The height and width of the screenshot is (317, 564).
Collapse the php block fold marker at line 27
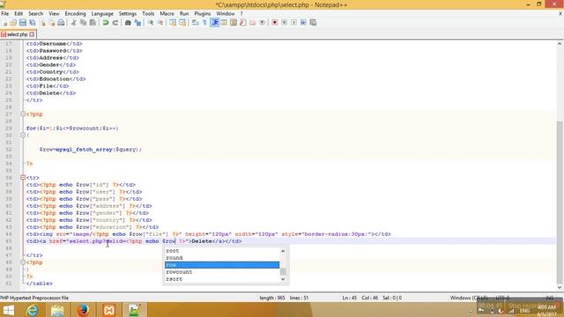tap(23, 114)
